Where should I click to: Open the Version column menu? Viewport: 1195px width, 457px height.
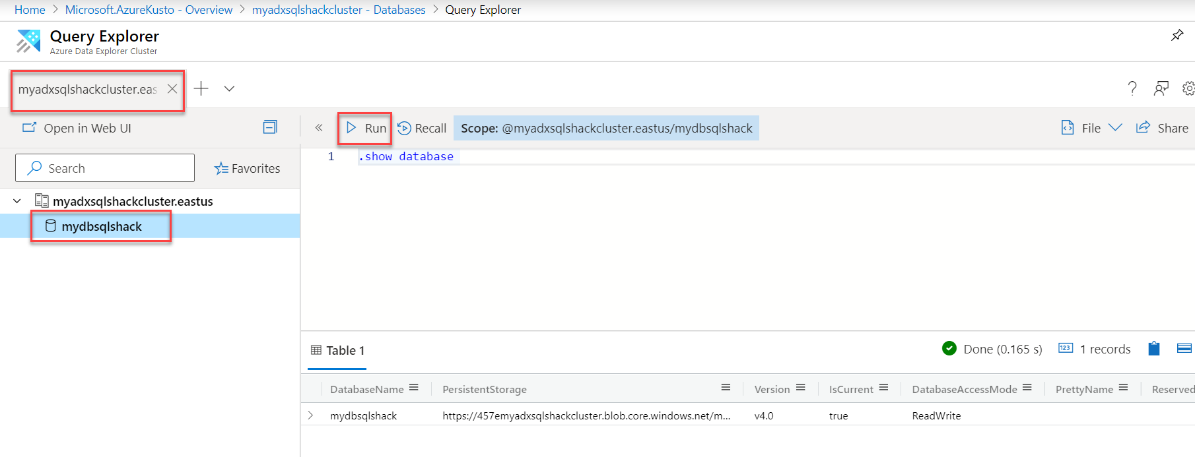800,388
